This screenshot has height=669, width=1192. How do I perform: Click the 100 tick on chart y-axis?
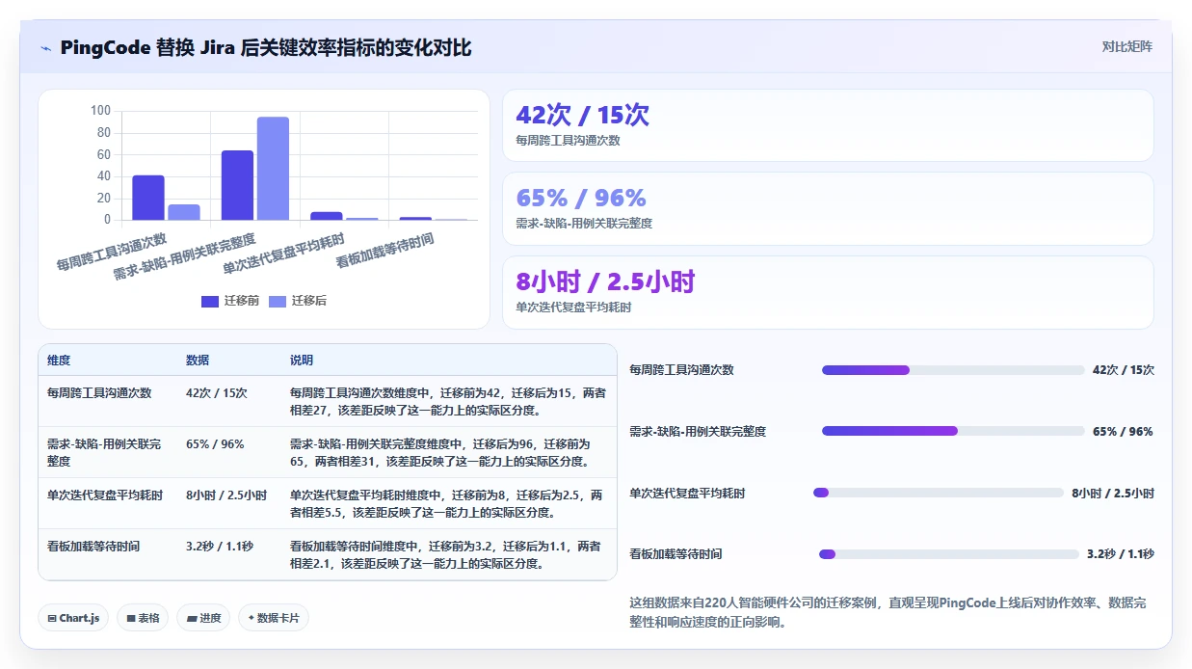pos(100,110)
